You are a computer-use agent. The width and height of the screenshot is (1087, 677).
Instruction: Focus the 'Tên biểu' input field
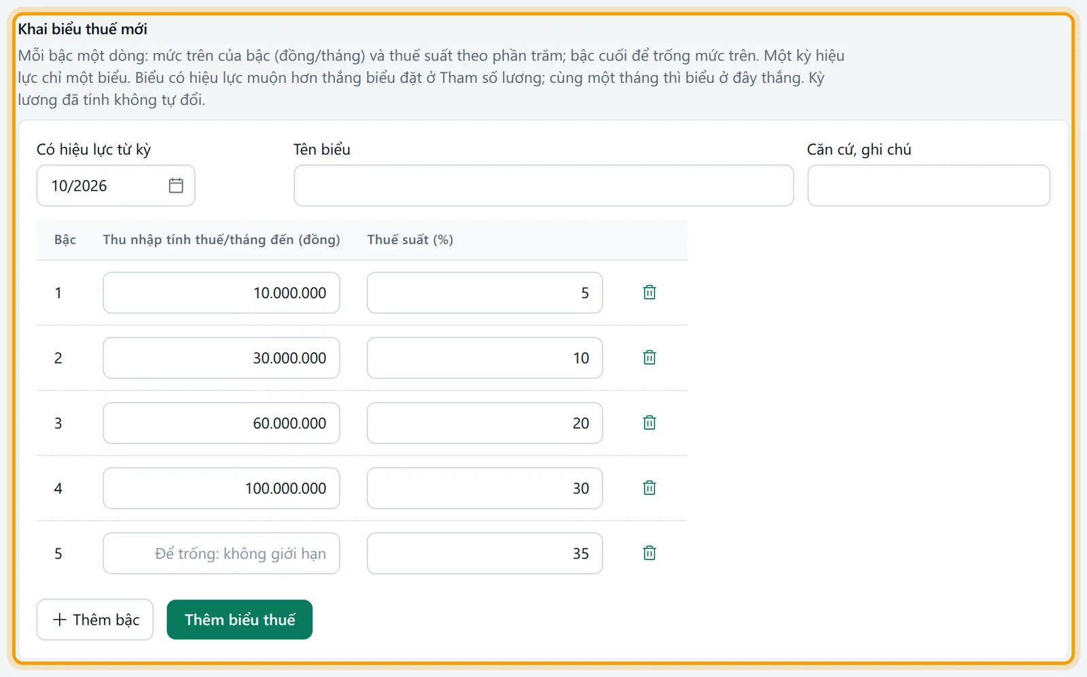coord(543,185)
